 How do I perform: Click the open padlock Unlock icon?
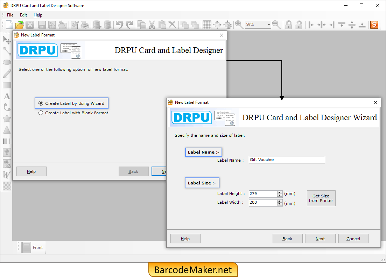[x=299, y=25]
